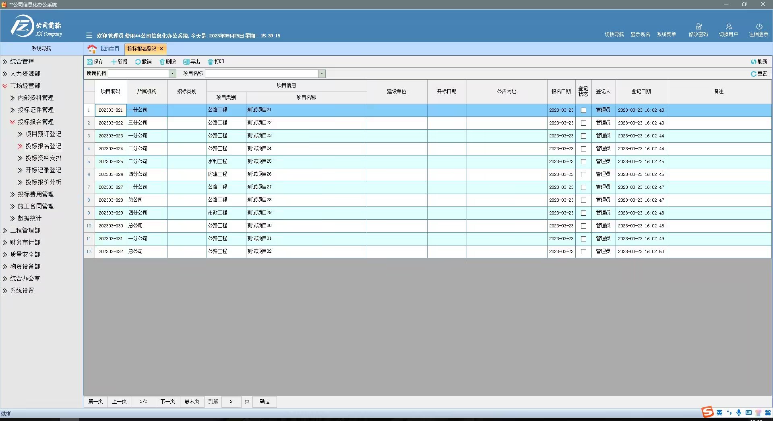
Task: Click the Export (导出) toolbar icon
Action: pos(186,62)
